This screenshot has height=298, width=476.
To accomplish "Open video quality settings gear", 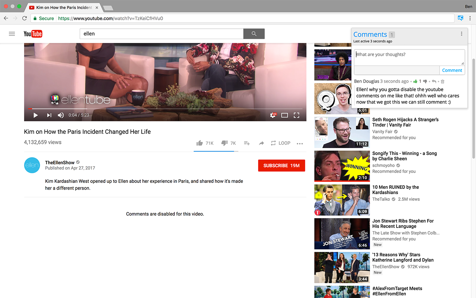I will [273, 115].
